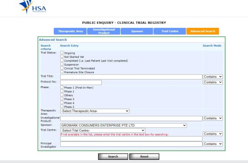The width and height of the screenshot is (248, 163).
Task: Focus the Protocol No text field
Action: click(81, 82)
